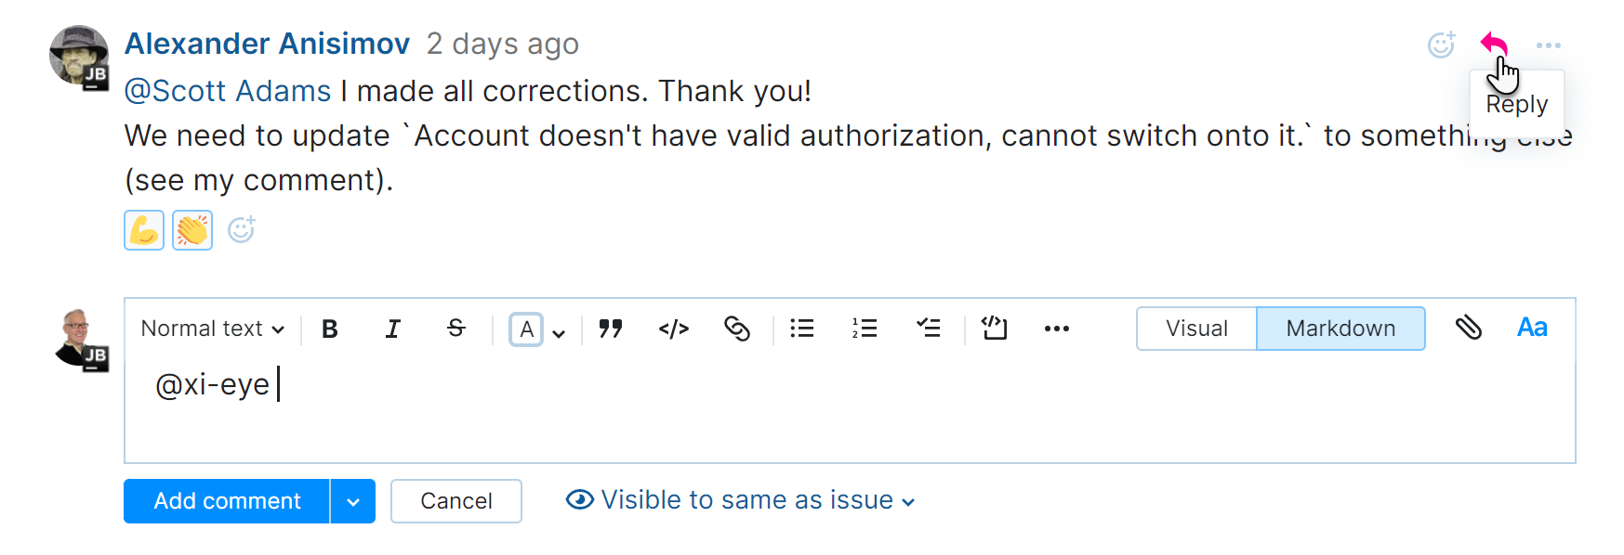Screen dimensions: 1624x555
Task: Attach a file with the paperclip icon
Action: [1470, 328]
